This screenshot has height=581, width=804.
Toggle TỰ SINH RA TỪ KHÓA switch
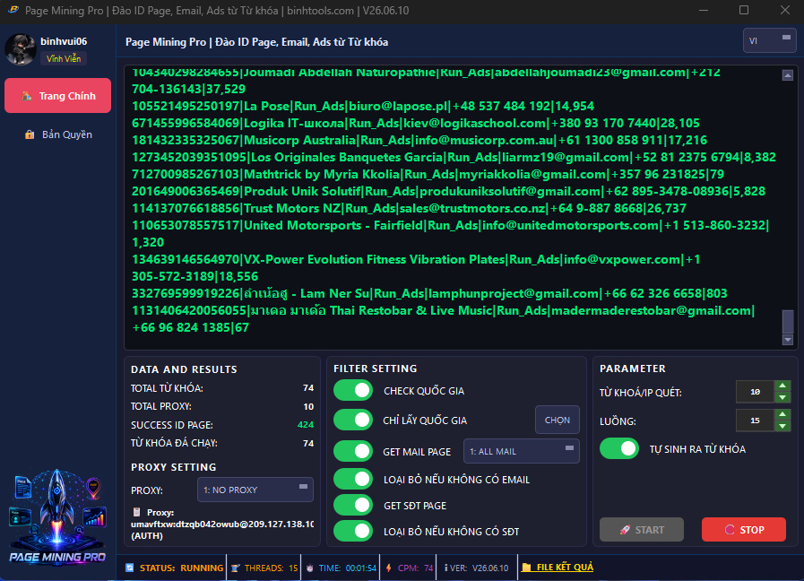[x=619, y=448]
